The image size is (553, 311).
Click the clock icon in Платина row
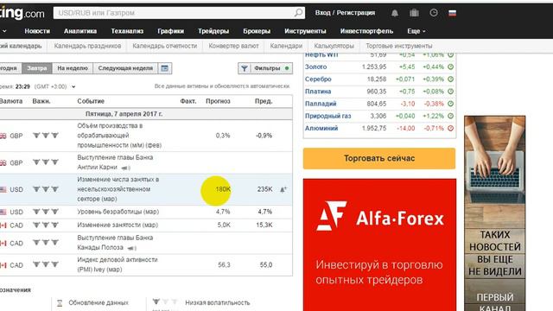(x=450, y=92)
